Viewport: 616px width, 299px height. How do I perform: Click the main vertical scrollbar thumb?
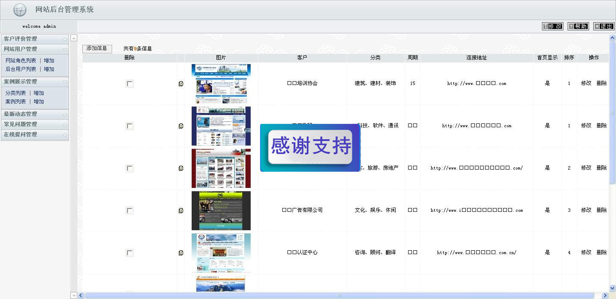click(x=612, y=113)
